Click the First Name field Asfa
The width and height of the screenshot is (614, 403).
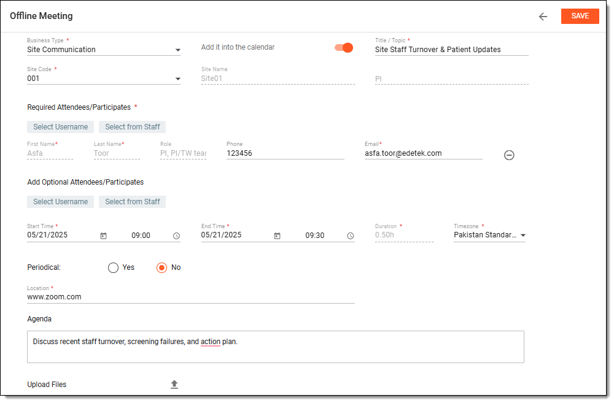coord(50,153)
